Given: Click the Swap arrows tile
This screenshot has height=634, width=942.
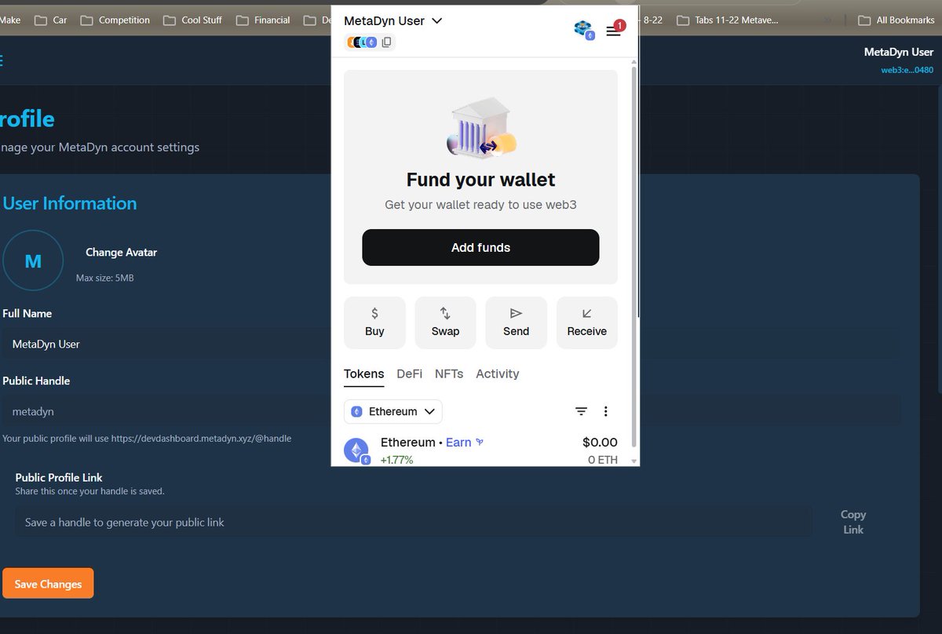Looking at the screenshot, I should point(445,322).
